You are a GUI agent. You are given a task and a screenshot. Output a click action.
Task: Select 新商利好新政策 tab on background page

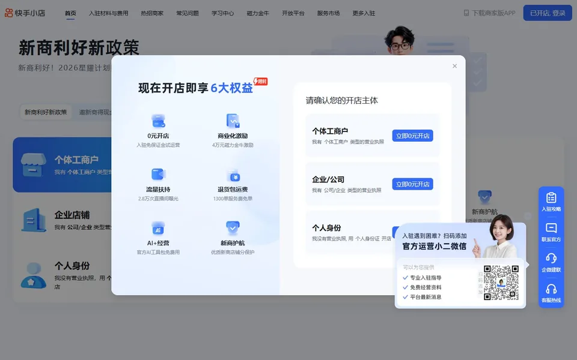(x=46, y=112)
